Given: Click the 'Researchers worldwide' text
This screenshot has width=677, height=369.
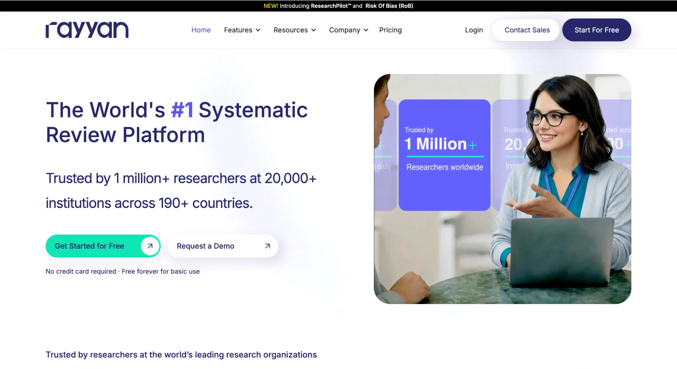Looking at the screenshot, I should click(445, 167).
